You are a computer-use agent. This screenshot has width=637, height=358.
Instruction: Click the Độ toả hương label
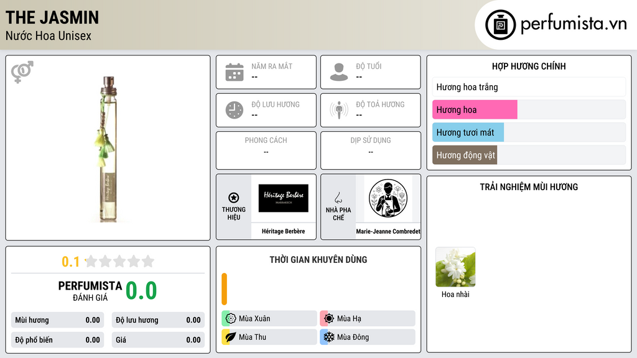point(380,104)
